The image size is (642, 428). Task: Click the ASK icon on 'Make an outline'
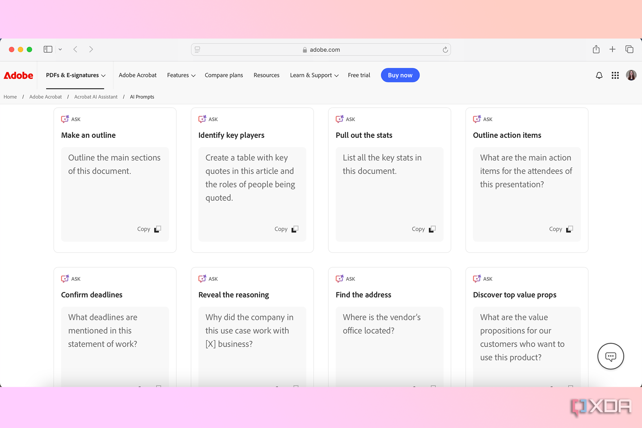coord(65,119)
